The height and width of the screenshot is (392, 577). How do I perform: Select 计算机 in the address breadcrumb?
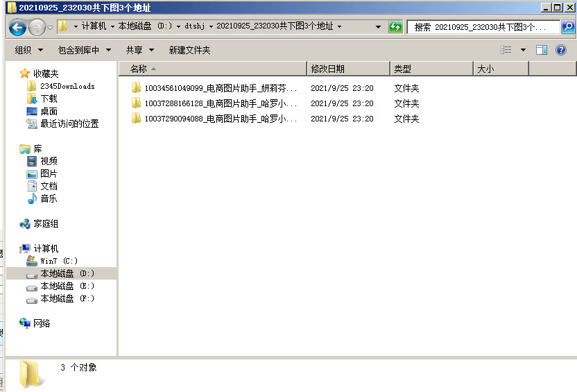94,26
